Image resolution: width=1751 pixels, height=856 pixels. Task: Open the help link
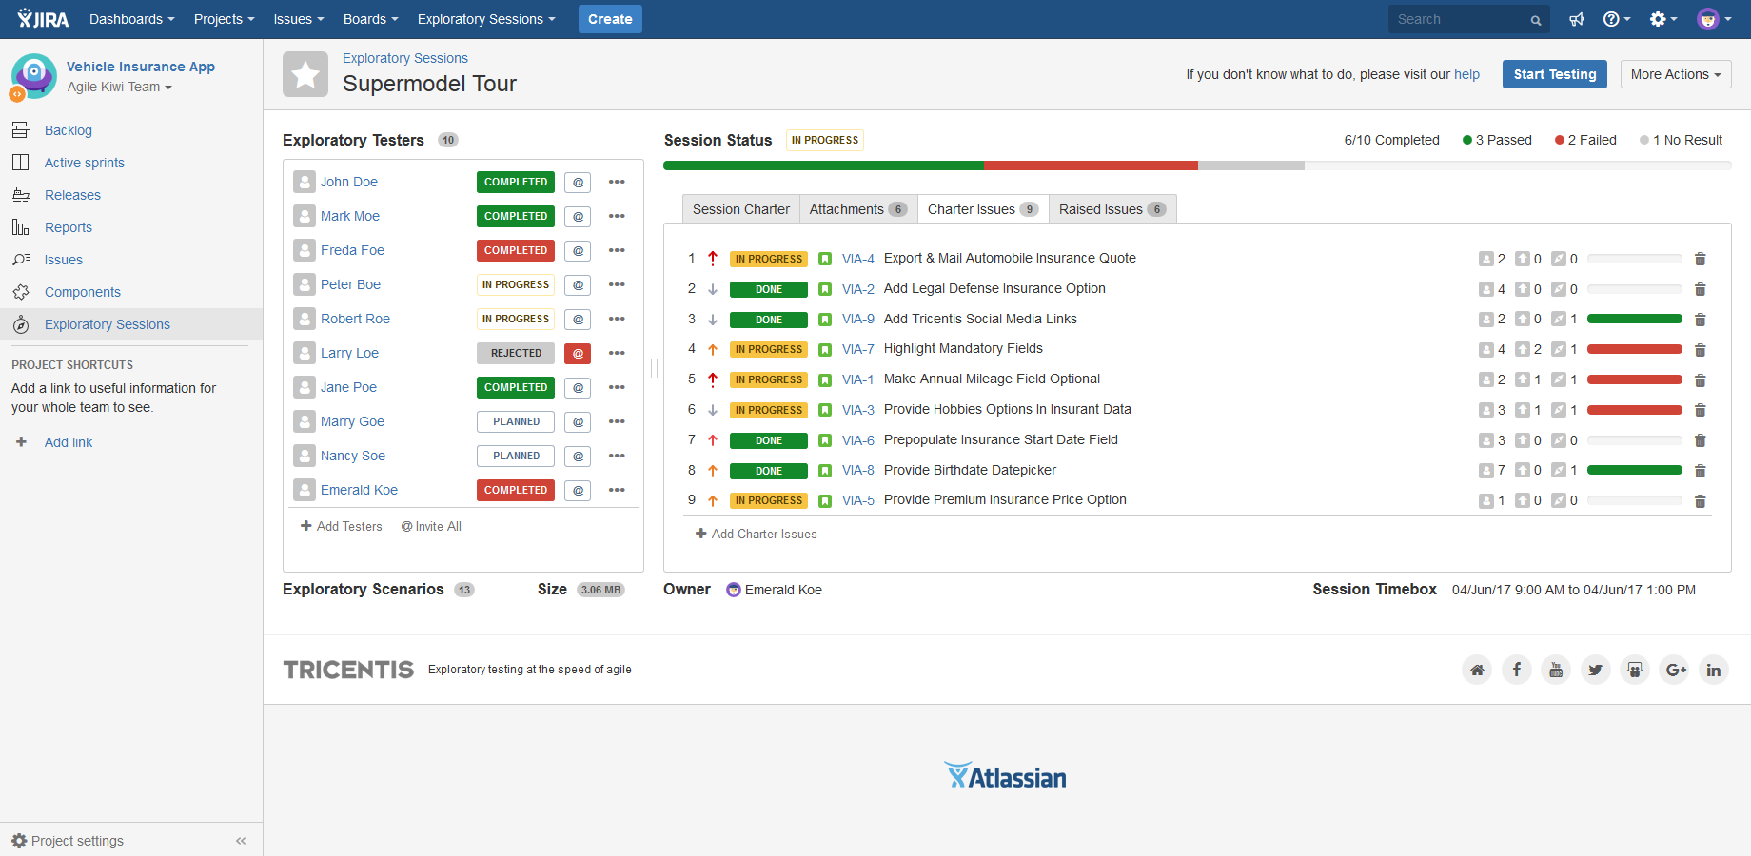click(x=1466, y=74)
